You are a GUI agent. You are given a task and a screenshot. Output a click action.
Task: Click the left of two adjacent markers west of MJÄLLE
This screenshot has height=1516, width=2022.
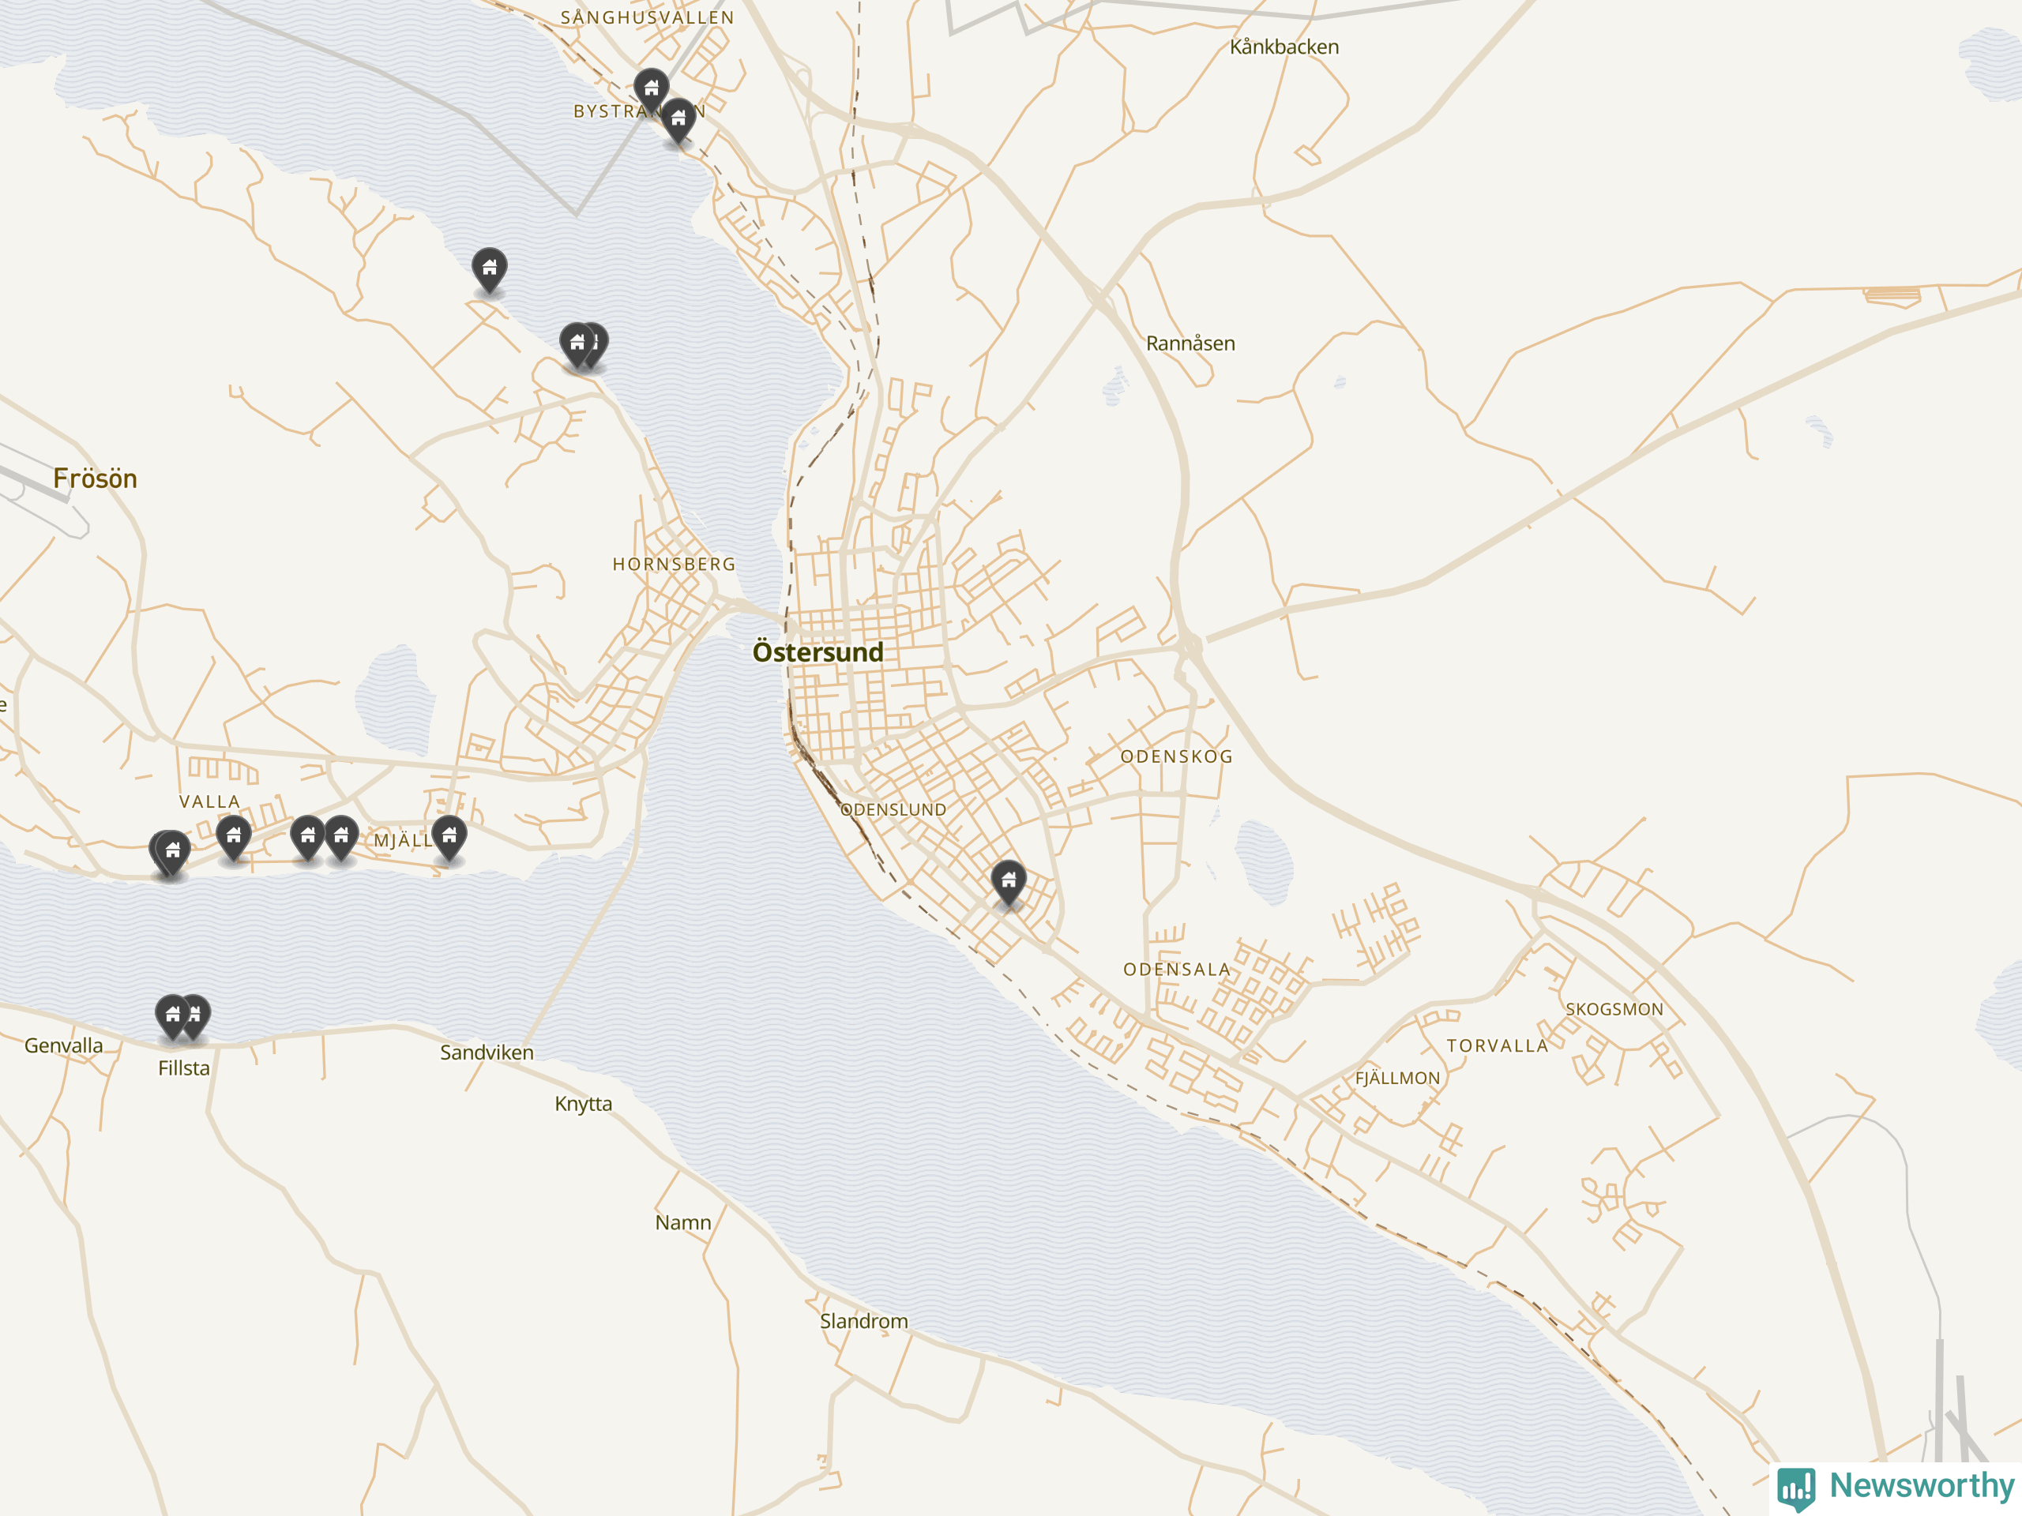pyautogui.click(x=308, y=838)
